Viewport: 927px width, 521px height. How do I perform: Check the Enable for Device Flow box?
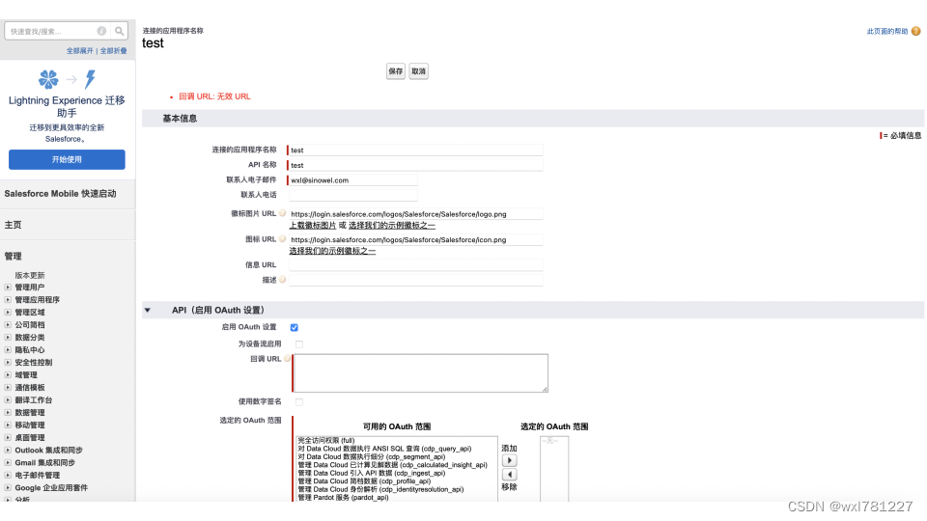coord(299,343)
